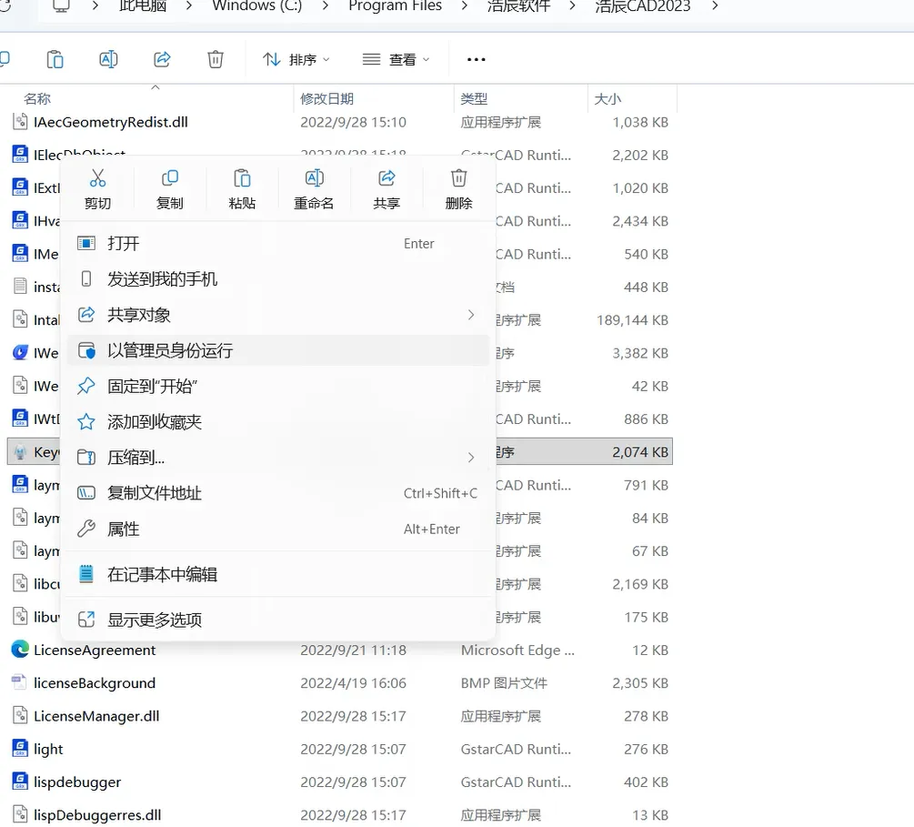Click Edge icon of LicenseAgreement
The image size is (914, 827).
point(20,649)
